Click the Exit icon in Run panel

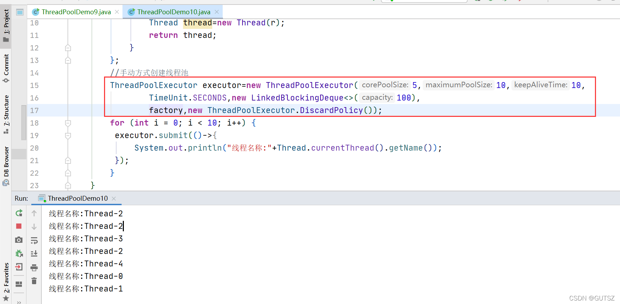[x=19, y=267]
